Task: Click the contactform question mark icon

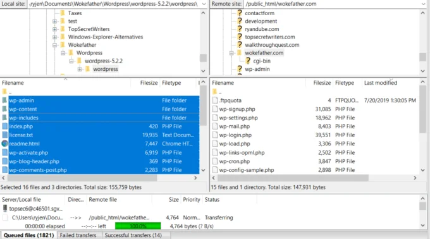Action: click(240, 13)
